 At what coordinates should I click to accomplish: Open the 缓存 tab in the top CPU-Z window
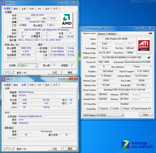[x=16, y=9]
